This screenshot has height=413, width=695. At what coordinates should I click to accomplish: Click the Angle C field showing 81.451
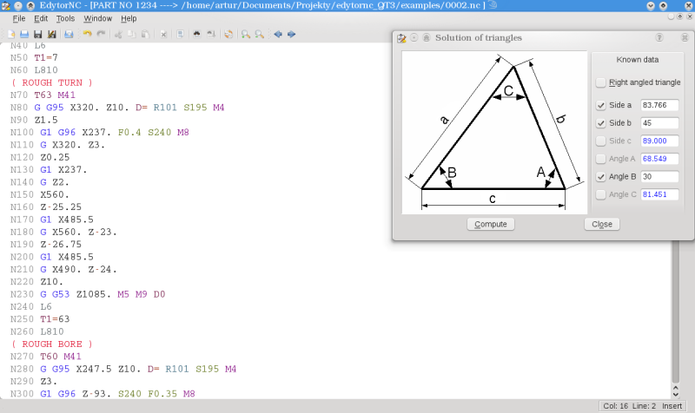tap(659, 194)
